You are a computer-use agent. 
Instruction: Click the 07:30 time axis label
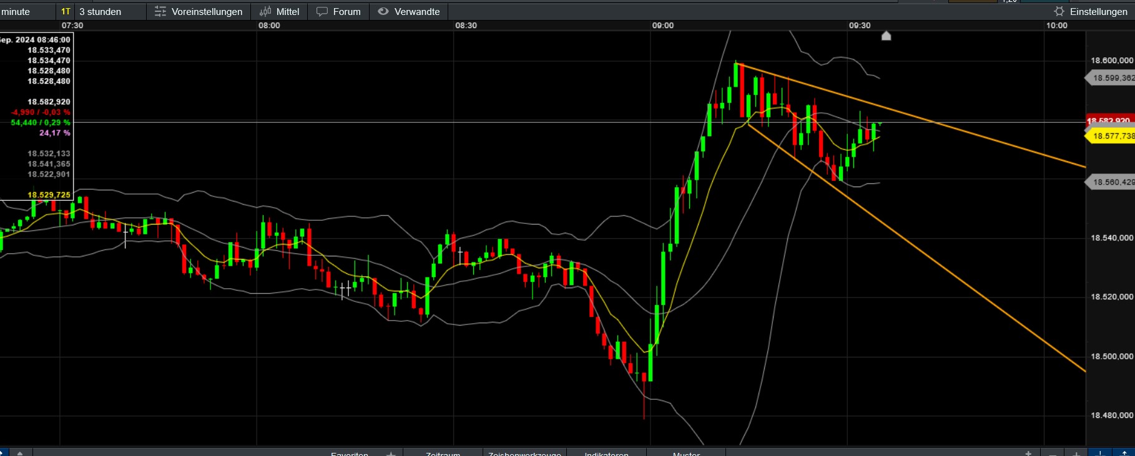(72, 26)
